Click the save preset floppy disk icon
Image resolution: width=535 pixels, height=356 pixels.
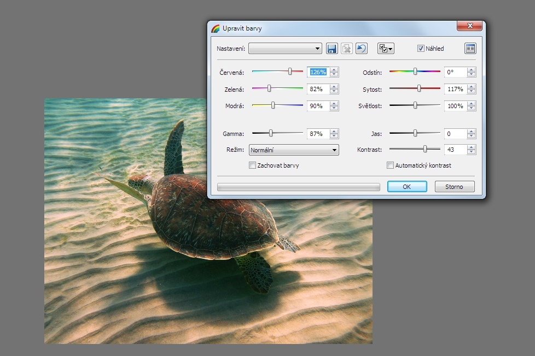click(332, 49)
